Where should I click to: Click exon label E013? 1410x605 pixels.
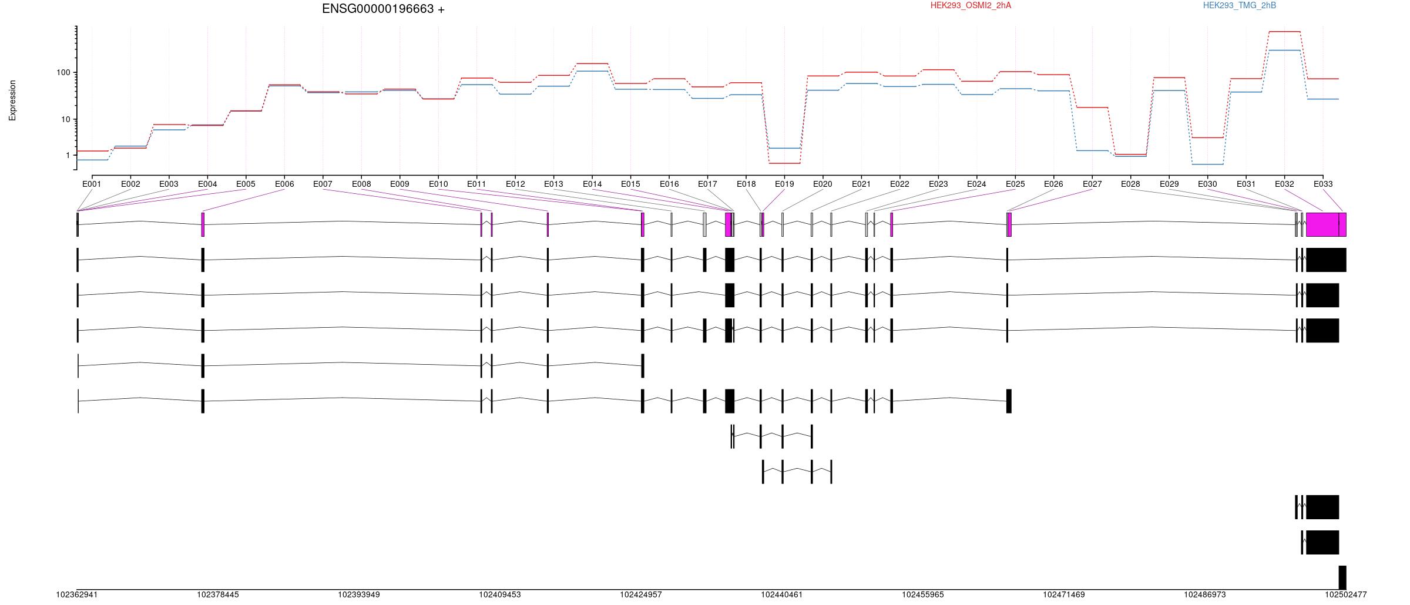click(x=553, y=184)
